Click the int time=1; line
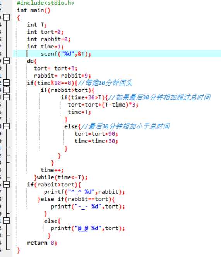Viewport: 221px width, 257px height. coord(45,47)
